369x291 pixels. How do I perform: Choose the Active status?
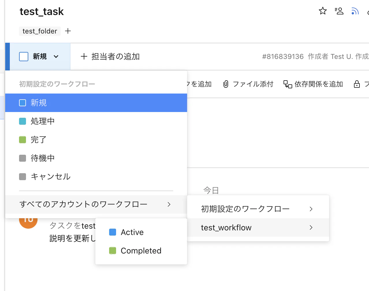point(141,232)
